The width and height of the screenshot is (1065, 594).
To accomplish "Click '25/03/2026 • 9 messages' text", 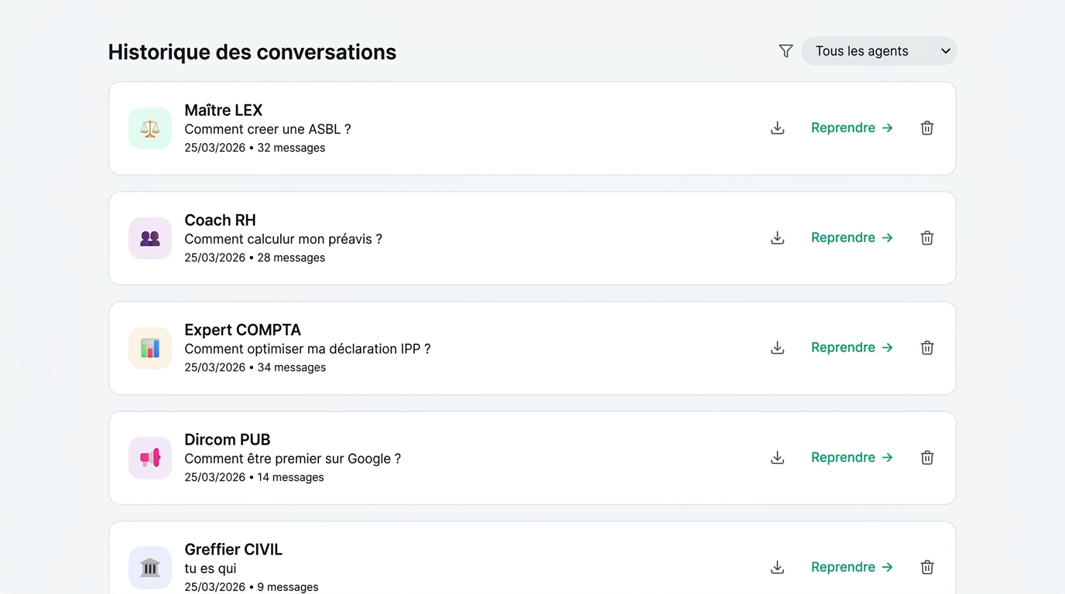I will click(x=252, y=587).
